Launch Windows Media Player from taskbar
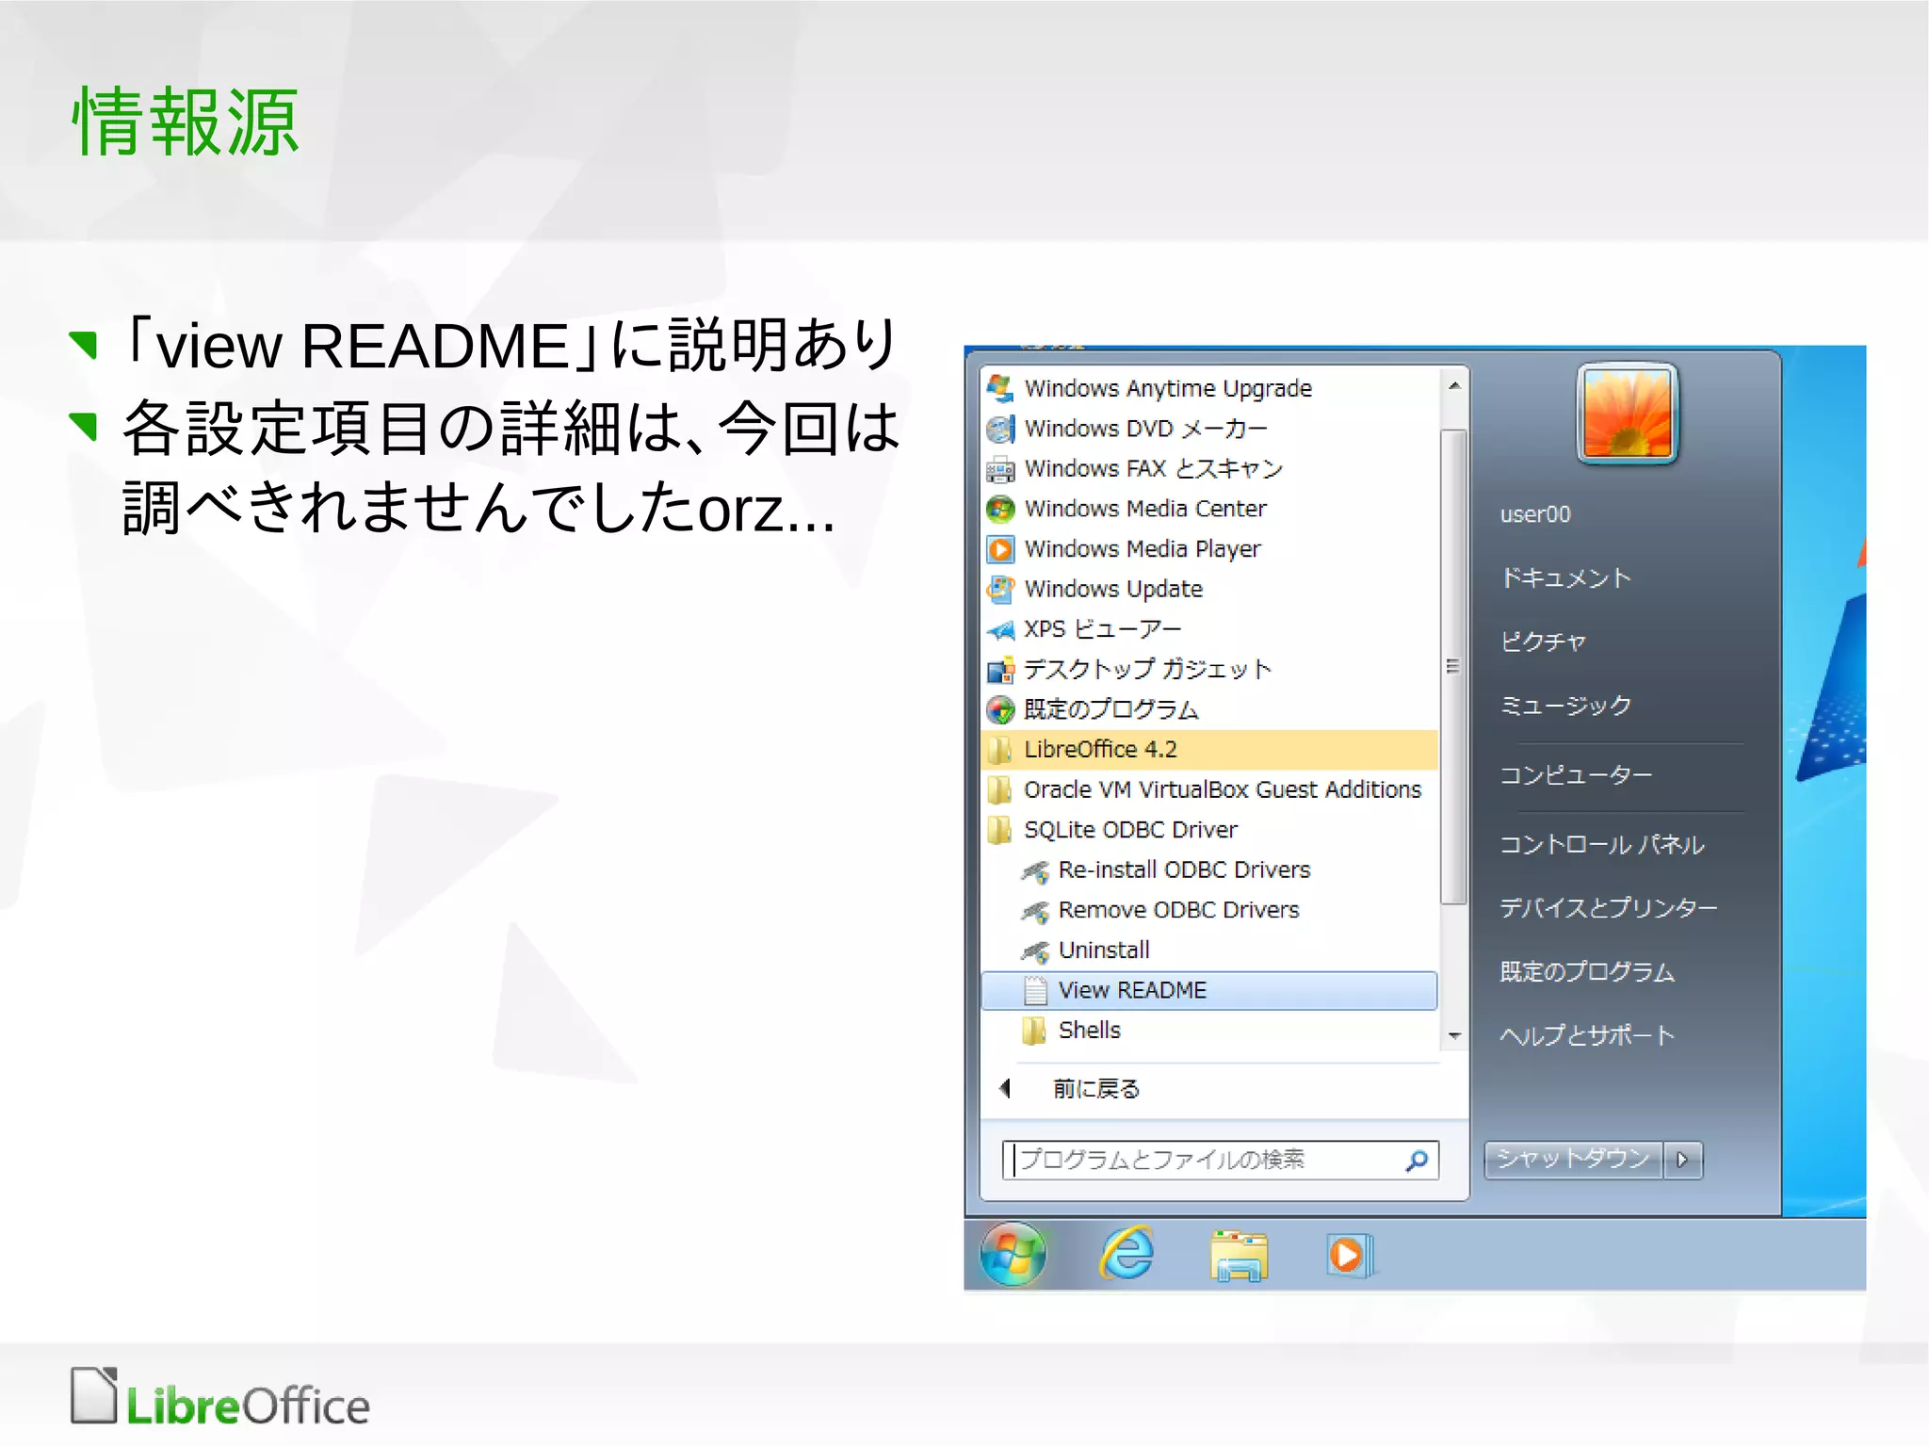The height and width of the screenshot is (1446, 1929). pos(1350,1256)
